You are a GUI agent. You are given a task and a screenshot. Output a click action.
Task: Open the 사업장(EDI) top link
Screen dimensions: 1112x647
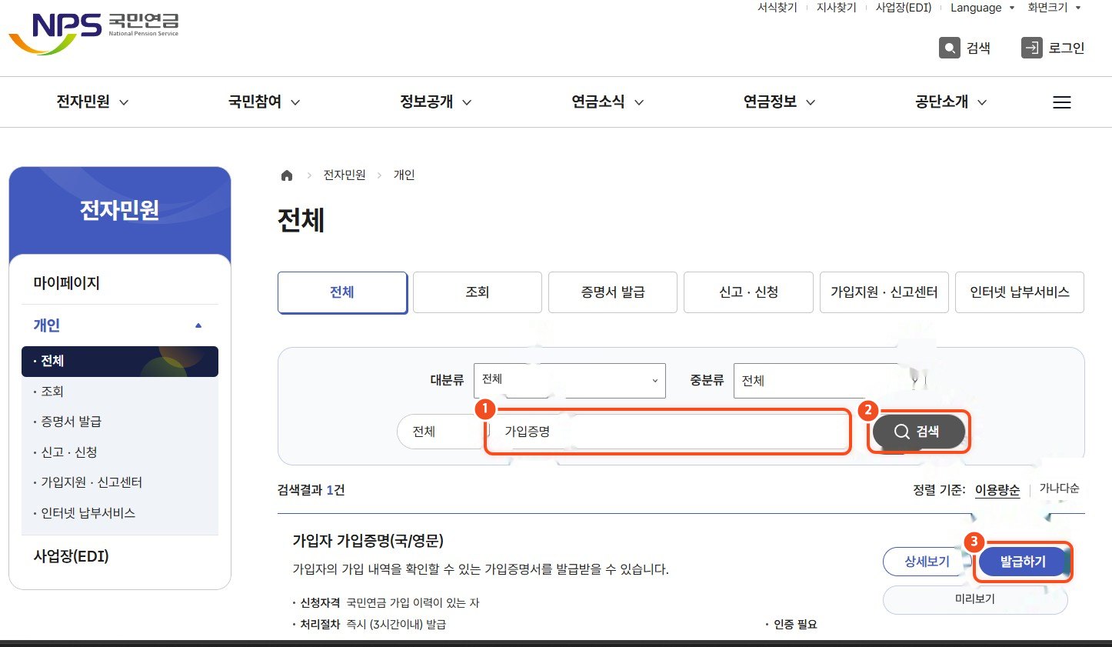904,8
